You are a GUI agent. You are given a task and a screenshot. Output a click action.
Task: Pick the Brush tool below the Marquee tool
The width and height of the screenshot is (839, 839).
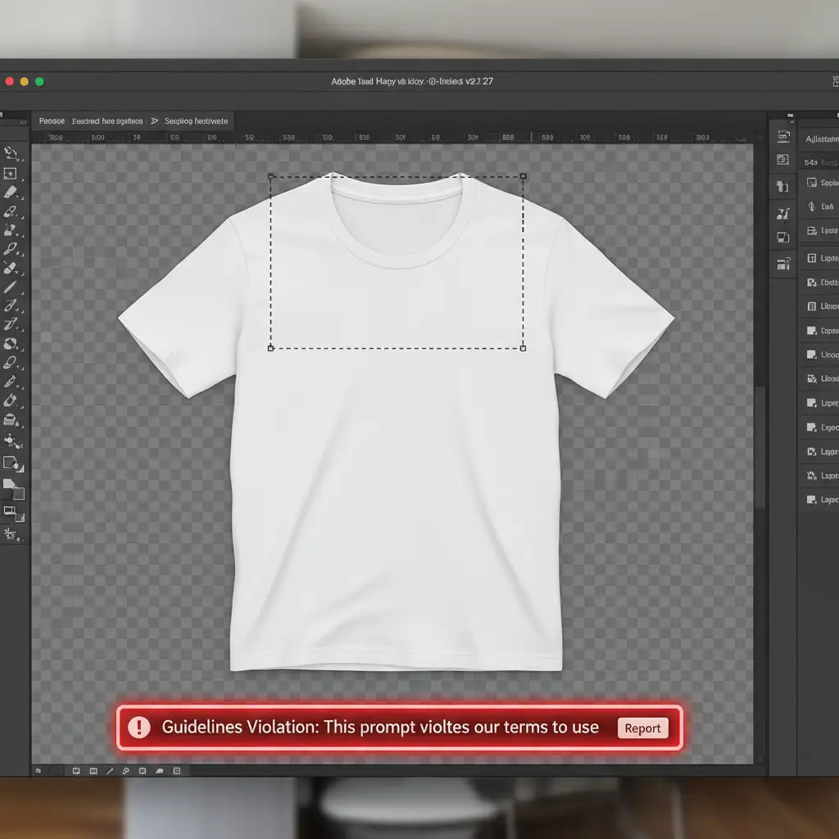11,193
